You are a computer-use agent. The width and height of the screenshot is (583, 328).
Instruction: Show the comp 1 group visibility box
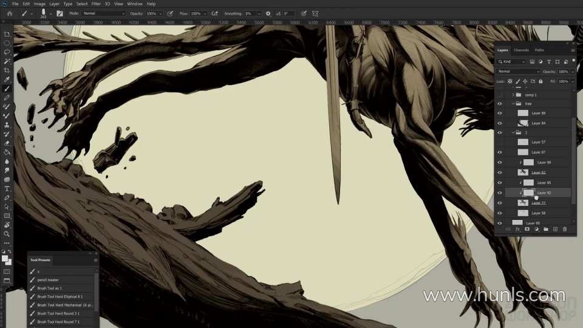click(x=500, y=95)
